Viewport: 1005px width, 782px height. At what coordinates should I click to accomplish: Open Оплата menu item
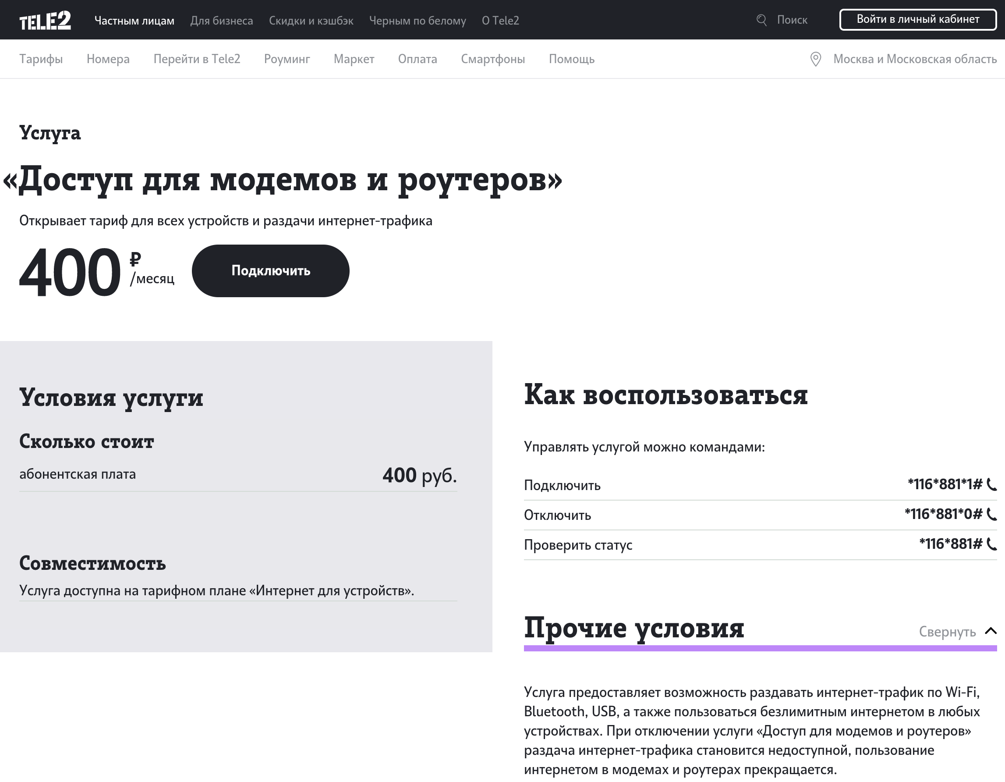click(x=418, y=59)
